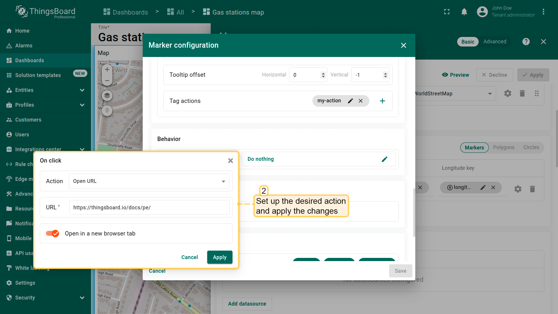This screenshot has height=314, width=558.
Task: Enter fullscreen mode
Action: pyautogui.click(x=447, y=12)
